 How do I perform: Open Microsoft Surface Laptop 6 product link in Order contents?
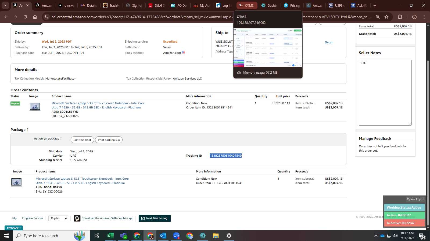click(x=98, y=105)
